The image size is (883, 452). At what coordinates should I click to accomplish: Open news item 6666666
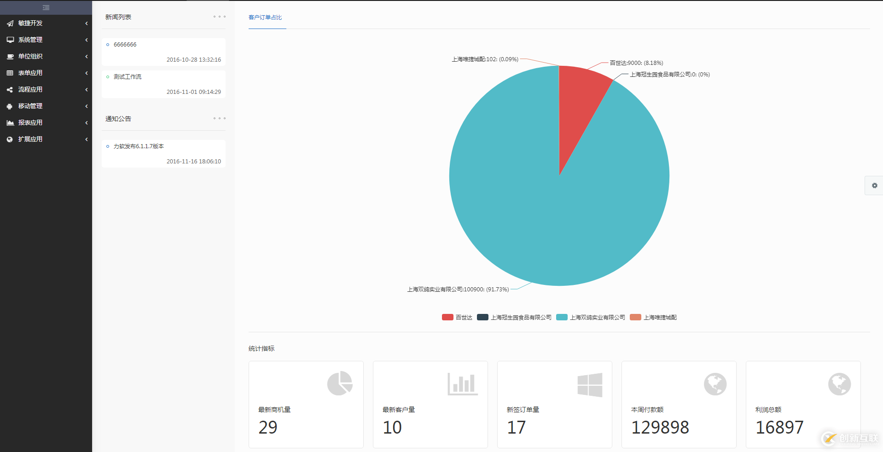coord(125,45)
